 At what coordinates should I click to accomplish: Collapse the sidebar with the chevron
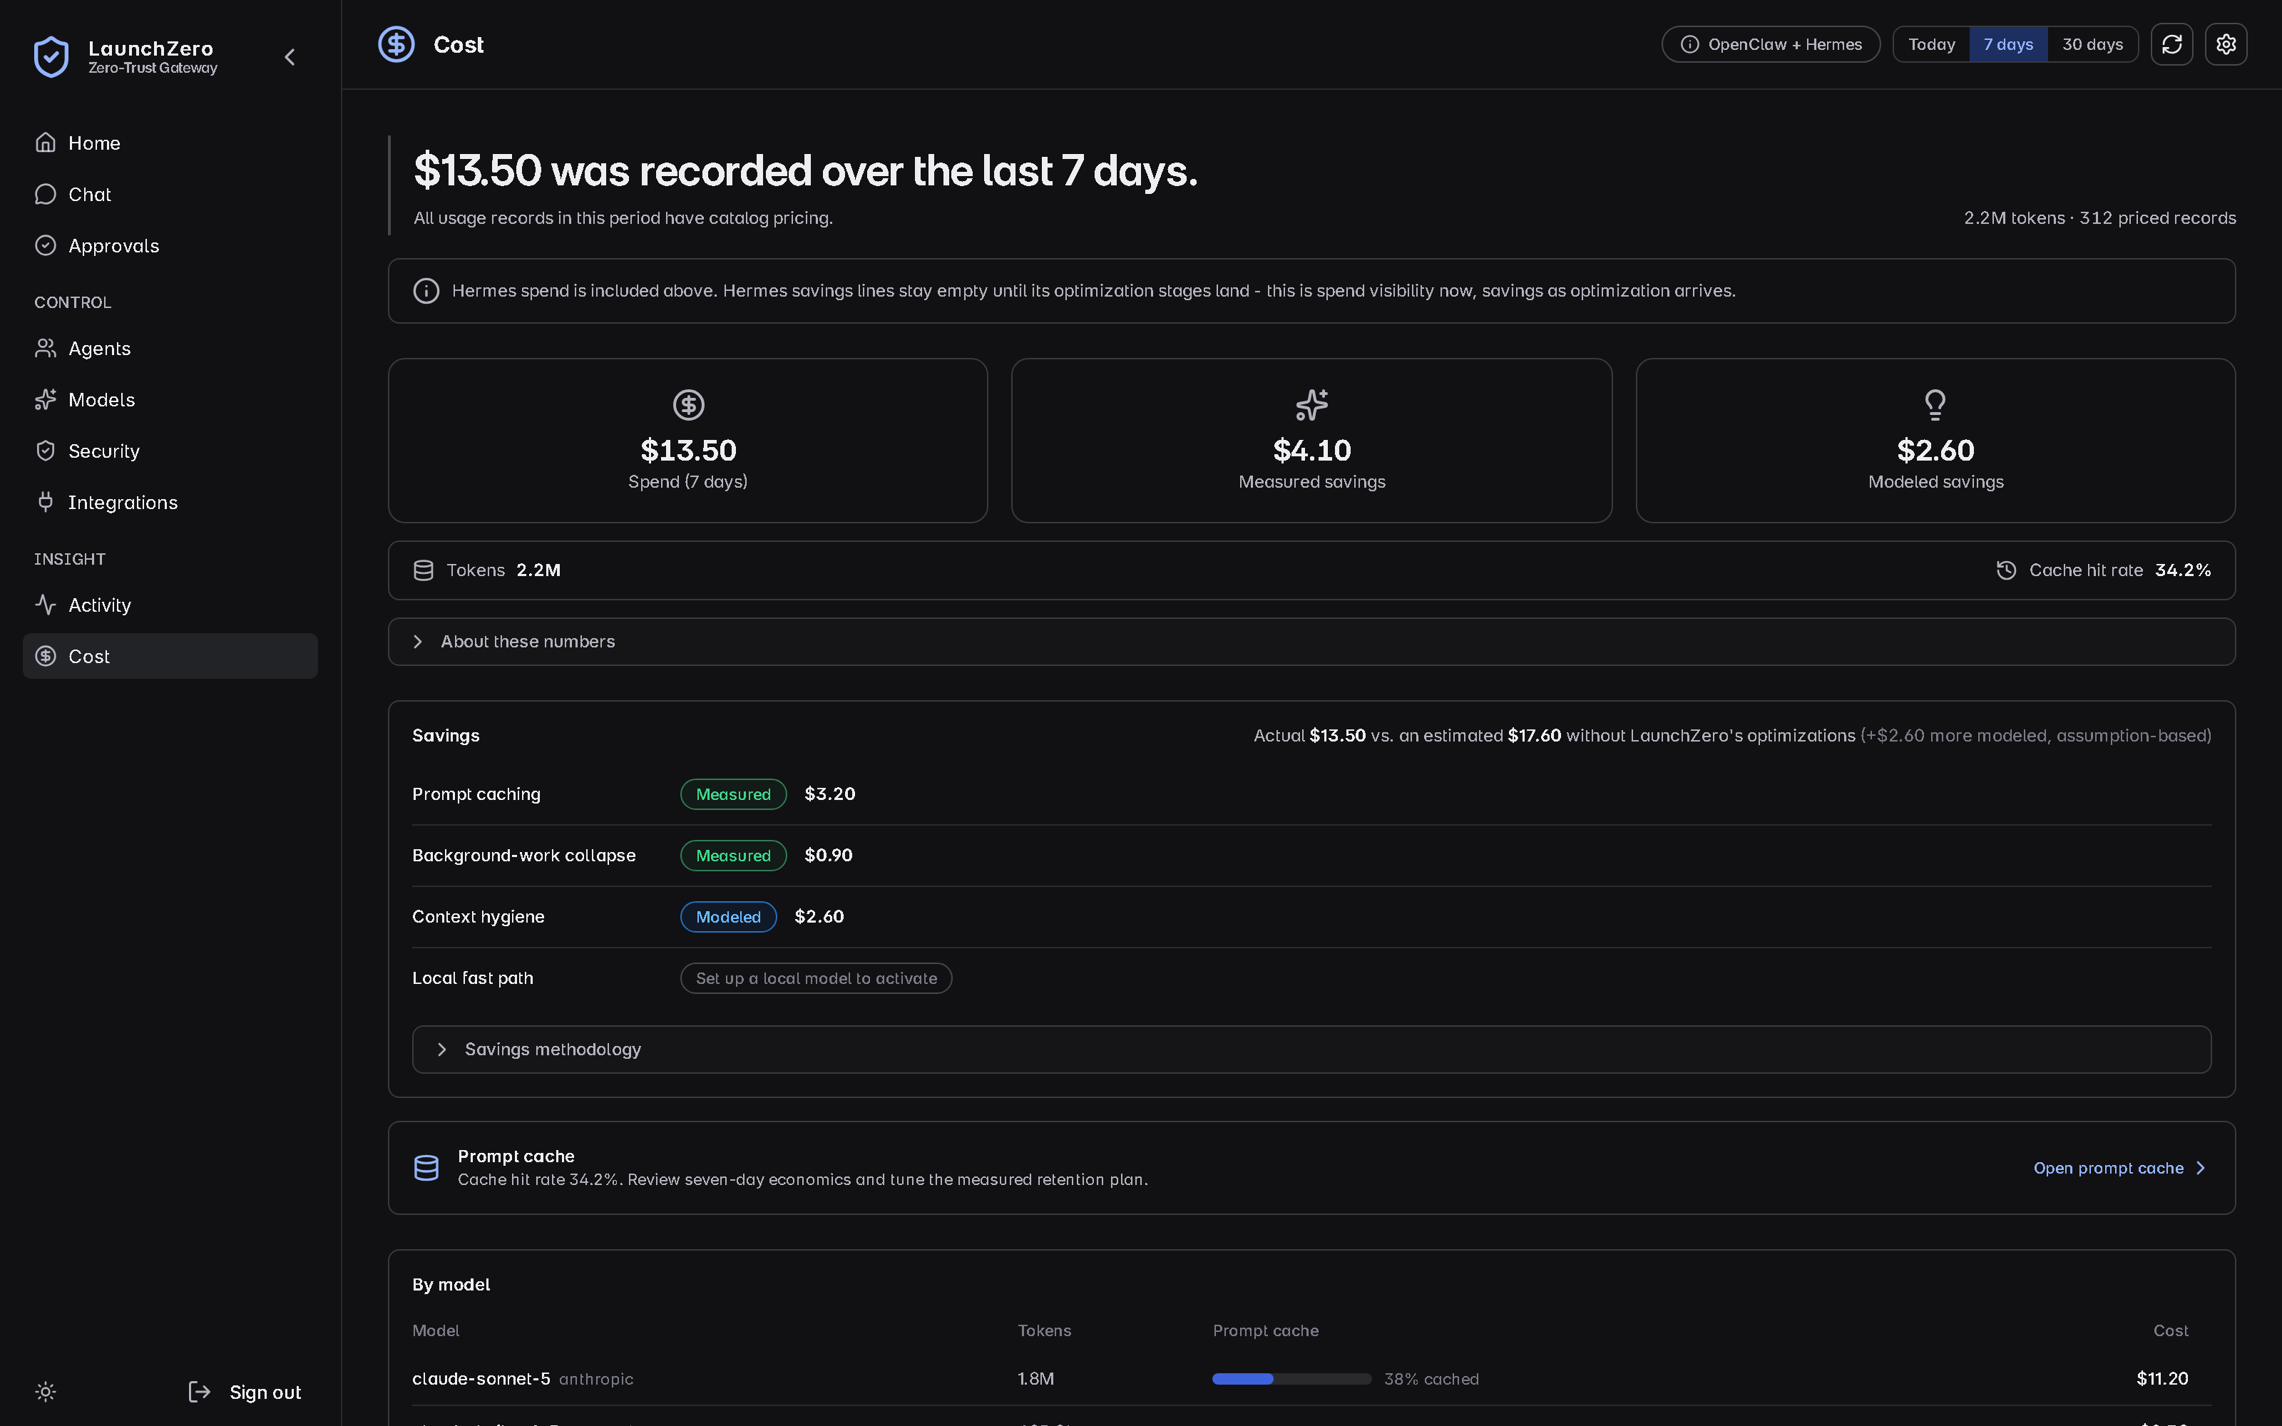(x=290, y=58)
